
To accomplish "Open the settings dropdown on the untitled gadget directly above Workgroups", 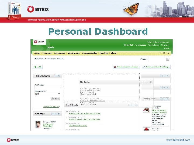I will pyautogui.click(x=161, y=87).
